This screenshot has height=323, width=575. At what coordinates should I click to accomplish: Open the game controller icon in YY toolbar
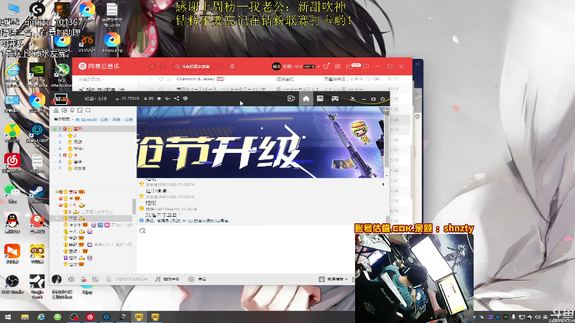335,98
